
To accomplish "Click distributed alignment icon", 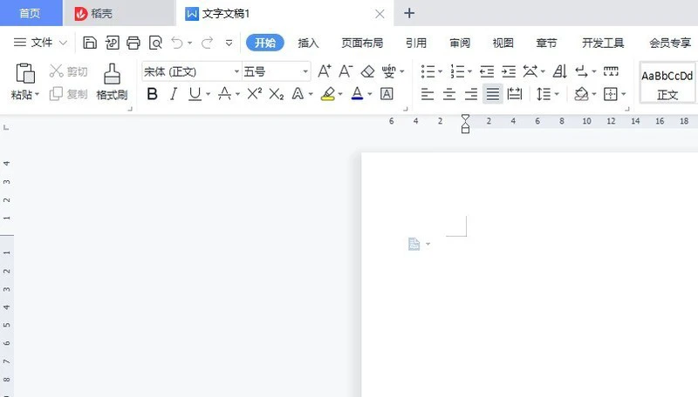I will pos(514,94).
